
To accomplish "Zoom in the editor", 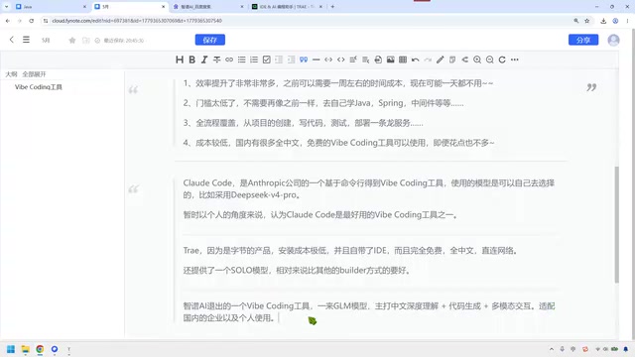I will (477, 59).
